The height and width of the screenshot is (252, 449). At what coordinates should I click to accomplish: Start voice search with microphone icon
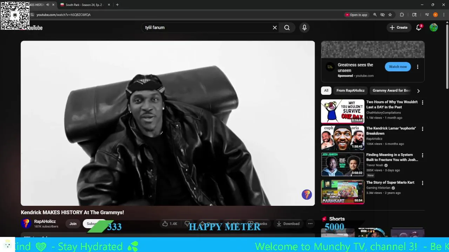[304, 28]
